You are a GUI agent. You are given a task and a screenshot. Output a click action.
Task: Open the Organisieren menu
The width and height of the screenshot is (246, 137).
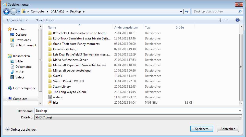tap(17, 20)
